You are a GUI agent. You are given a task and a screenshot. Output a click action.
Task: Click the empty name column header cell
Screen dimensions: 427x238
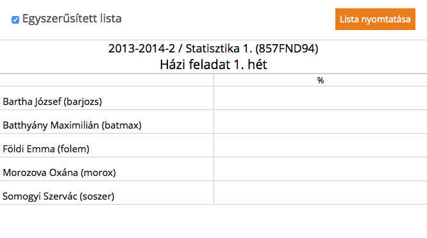[x=106, y=80]
